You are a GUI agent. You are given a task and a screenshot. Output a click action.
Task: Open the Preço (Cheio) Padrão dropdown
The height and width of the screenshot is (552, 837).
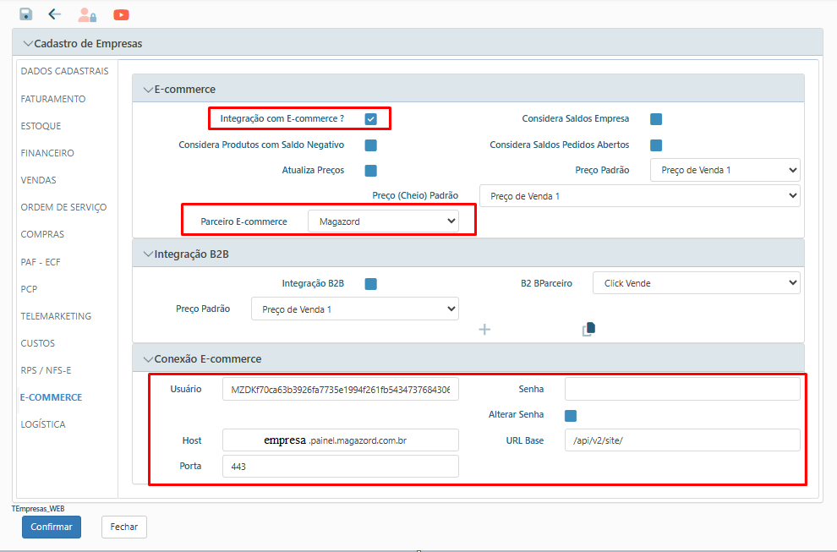639,196
